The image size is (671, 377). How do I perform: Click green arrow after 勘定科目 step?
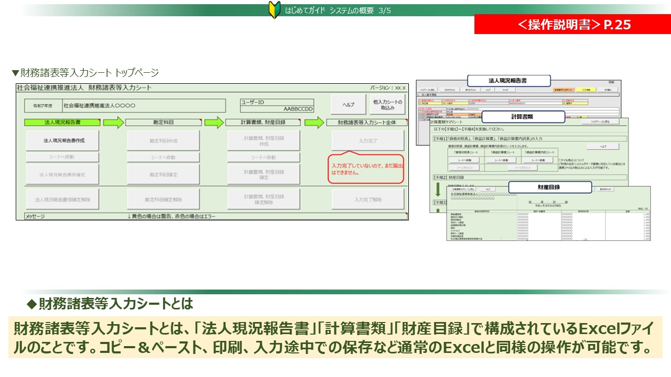point(214,123)
